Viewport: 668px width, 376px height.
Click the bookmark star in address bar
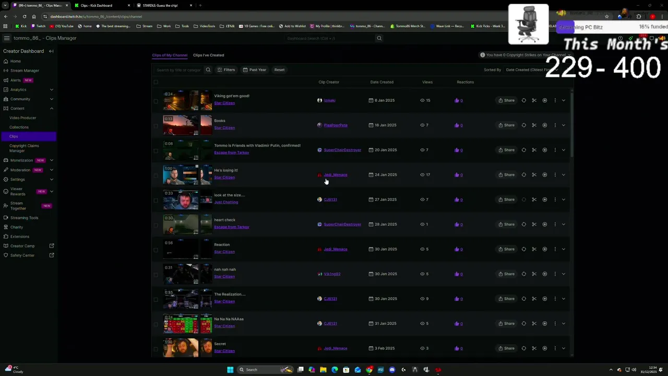606,16
